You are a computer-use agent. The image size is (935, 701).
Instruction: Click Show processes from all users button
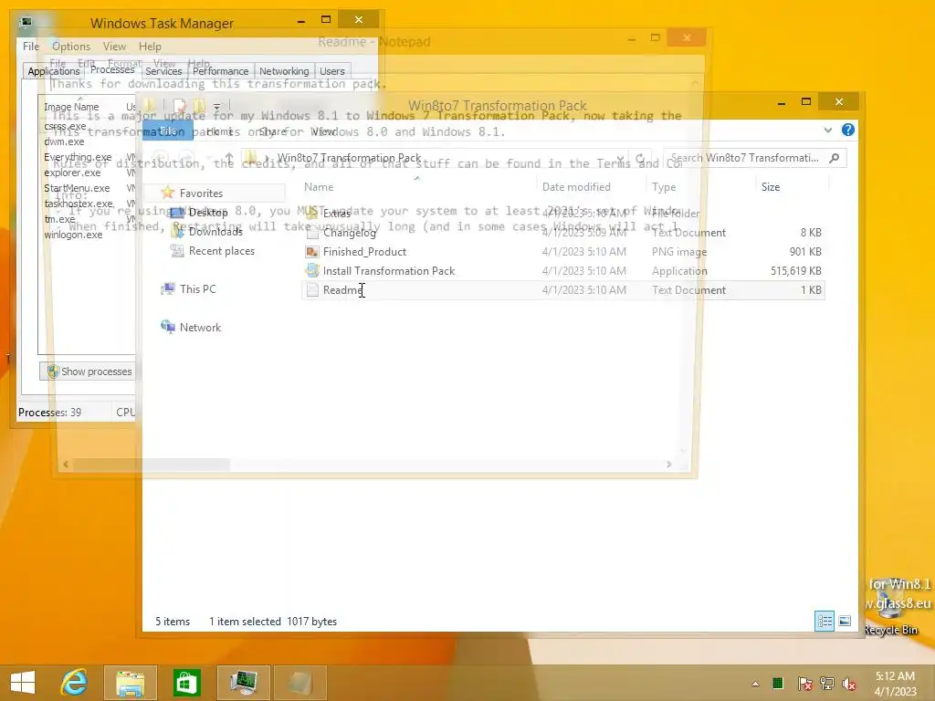pyautogui.click(x=89, y=371)
